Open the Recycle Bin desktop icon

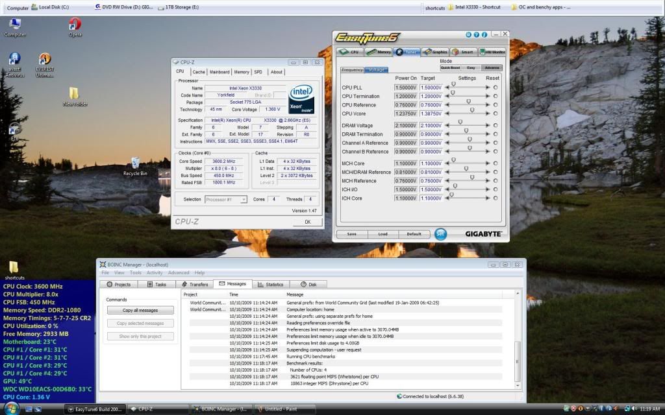tap(135, 167)
